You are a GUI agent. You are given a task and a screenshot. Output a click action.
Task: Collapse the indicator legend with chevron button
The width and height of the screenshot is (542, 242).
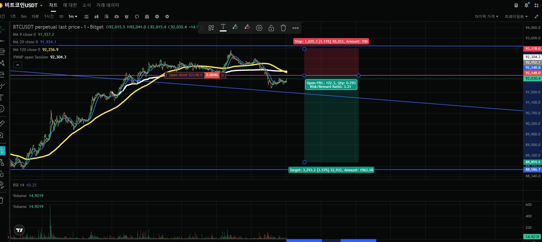18,65
